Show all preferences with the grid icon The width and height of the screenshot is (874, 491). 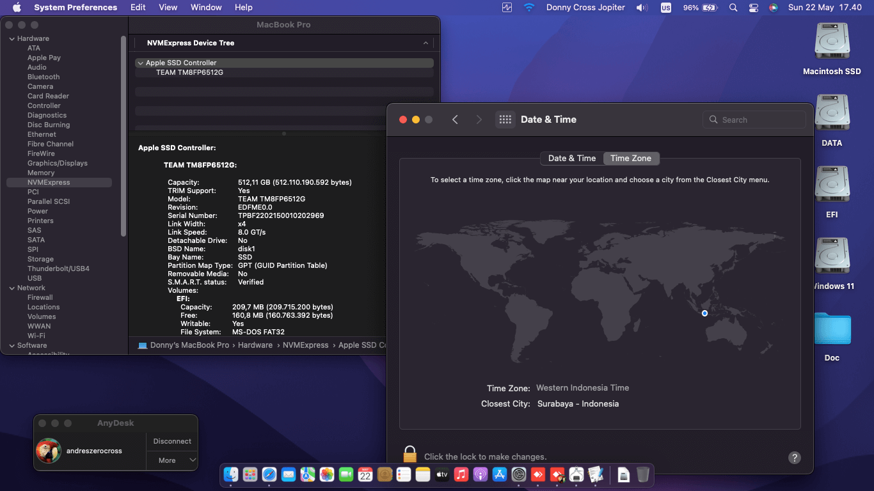(x=505, y=120)
